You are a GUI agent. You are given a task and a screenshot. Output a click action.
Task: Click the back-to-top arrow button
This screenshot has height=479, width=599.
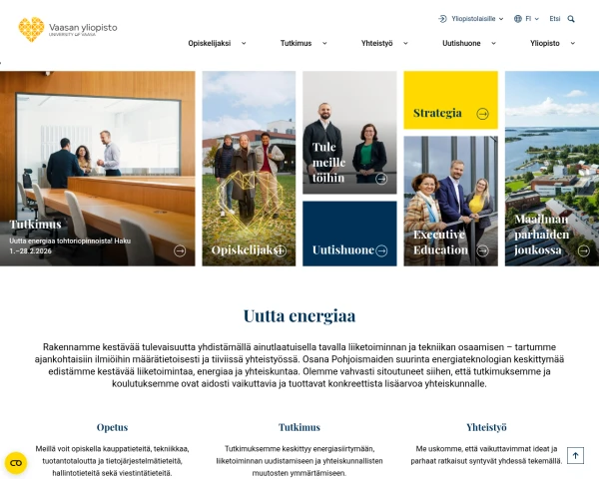point(575,455)
